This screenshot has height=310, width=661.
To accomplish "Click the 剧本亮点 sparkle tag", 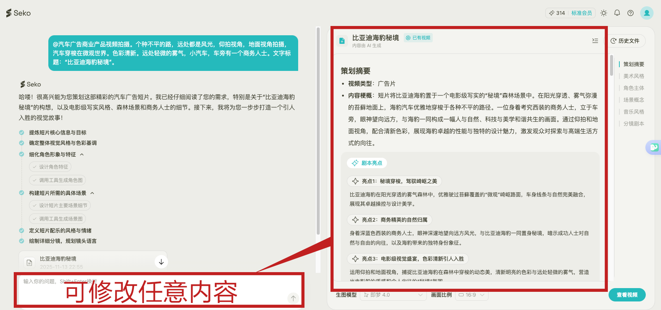I will click(x=367, y=163).
